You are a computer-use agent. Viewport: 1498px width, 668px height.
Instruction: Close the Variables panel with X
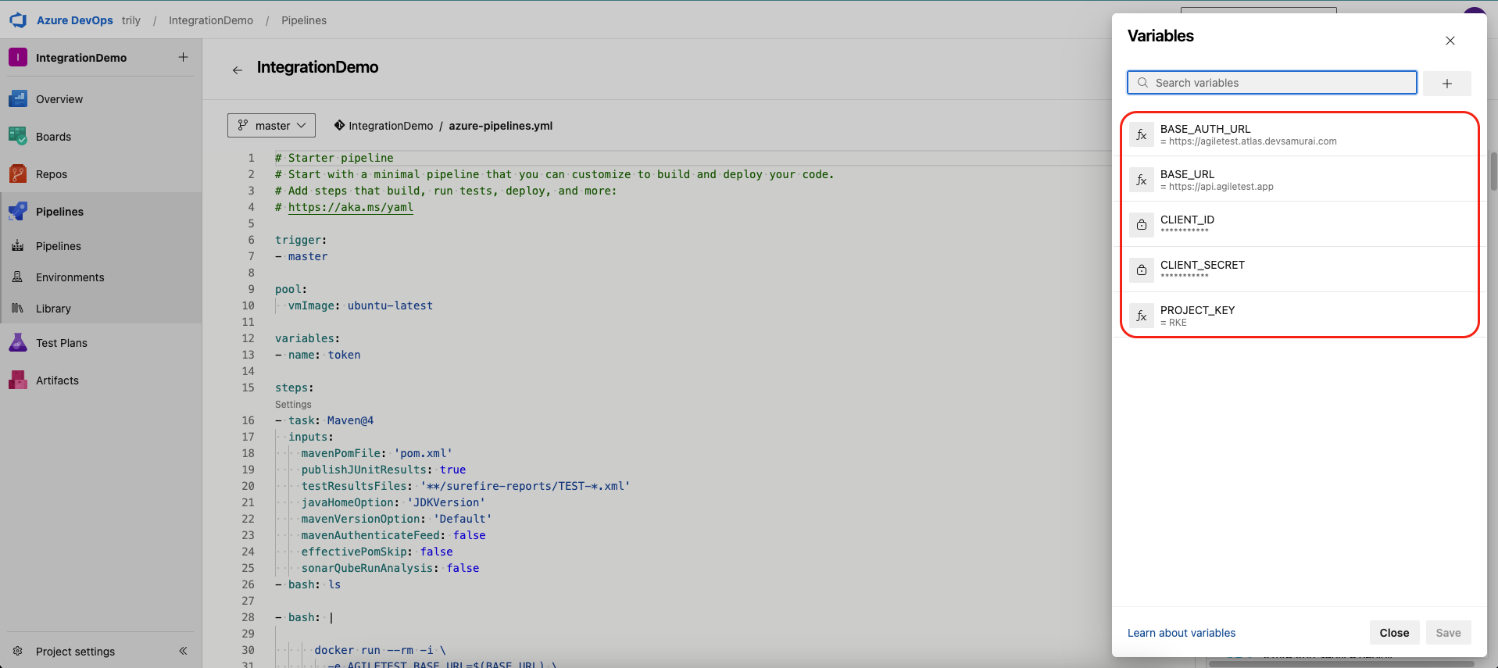point(1450,41)
